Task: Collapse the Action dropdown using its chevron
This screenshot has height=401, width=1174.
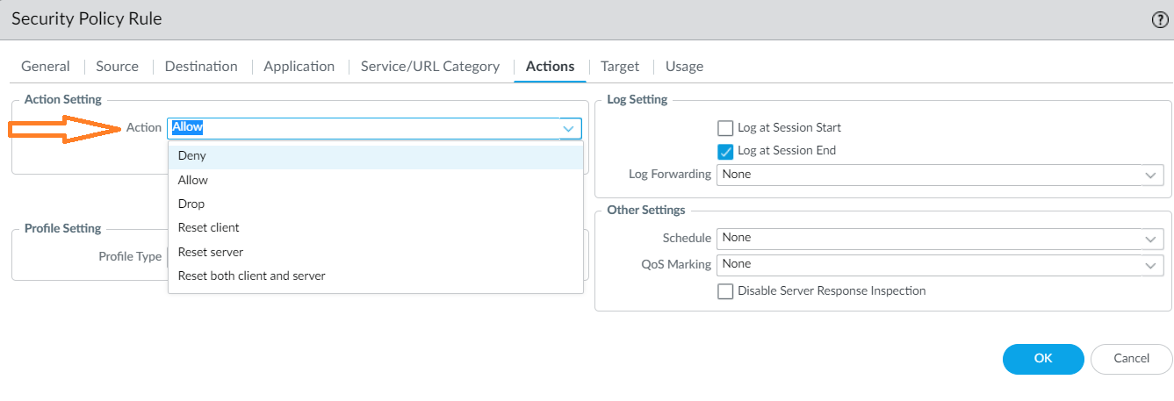Action: coord(569,129)
